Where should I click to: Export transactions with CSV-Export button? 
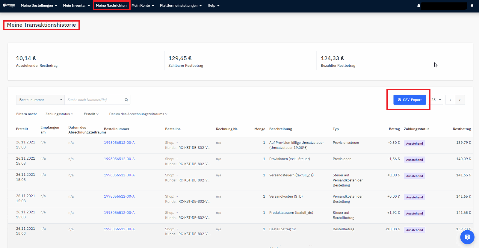click(410, 100)
